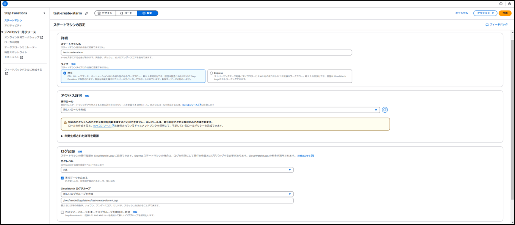515x225 pixels.
Task: Collapse the Step Functions sidebar chevron
Action: point(44,13)
